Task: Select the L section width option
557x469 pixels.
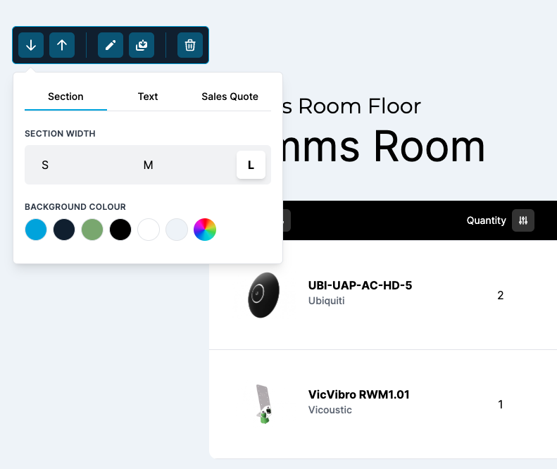Action: click(x=251, y=165)
